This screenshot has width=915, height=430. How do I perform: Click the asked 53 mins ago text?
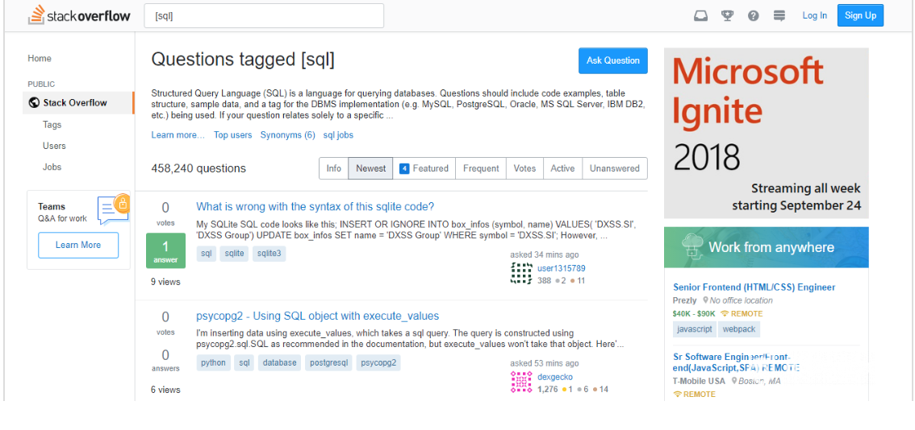545,364
